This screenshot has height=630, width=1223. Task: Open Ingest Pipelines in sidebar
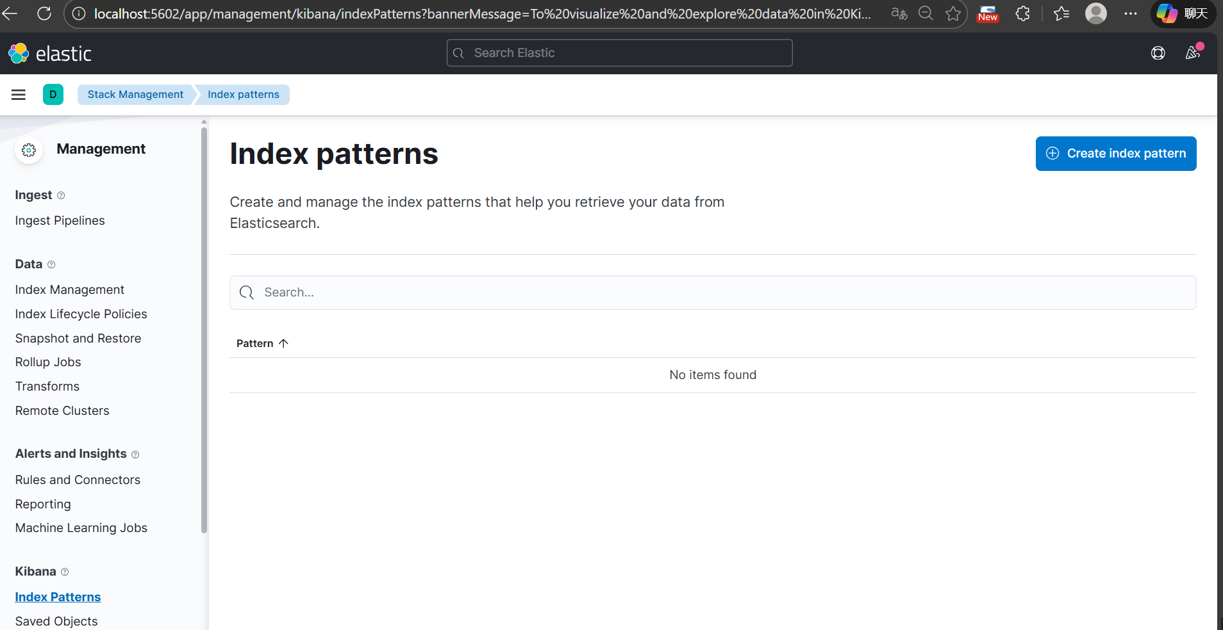[60, 221]
